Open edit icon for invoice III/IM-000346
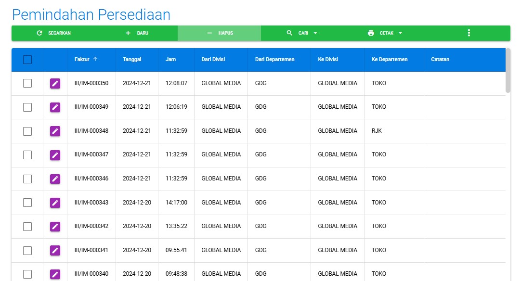Screen dimensions: 521x281 click(55, 179)
